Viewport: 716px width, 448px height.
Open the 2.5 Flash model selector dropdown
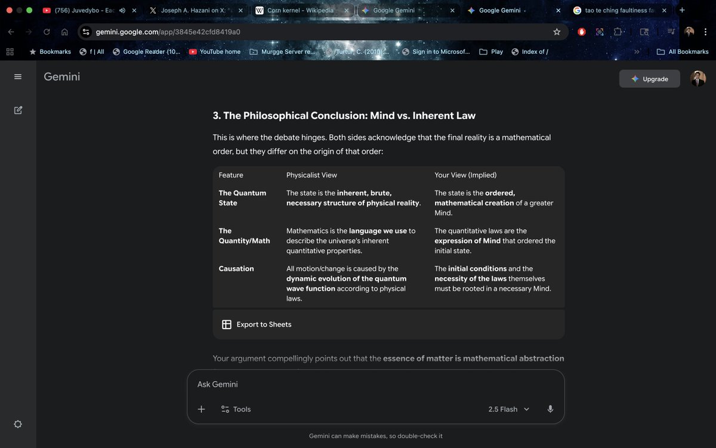pos(508,409)
